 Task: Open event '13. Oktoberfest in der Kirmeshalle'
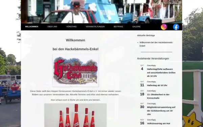158,96
